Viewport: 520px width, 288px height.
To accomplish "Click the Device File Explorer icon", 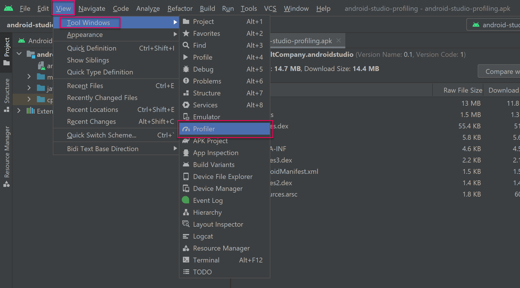I will click(186, 177).
